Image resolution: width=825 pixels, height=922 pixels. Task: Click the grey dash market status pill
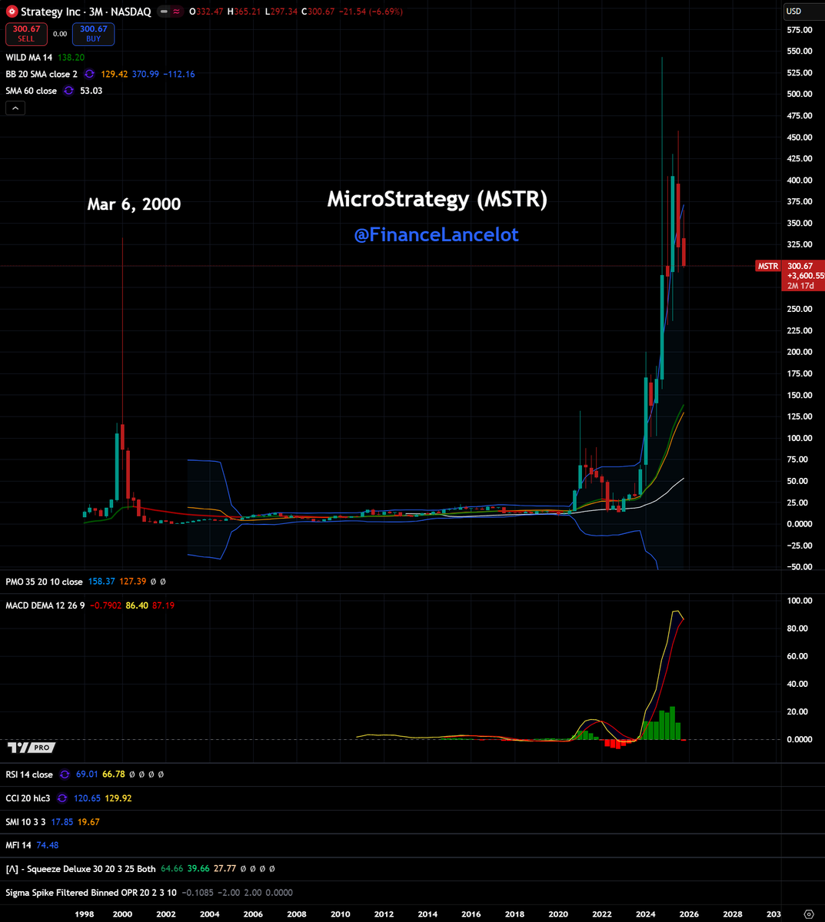(164, 12)
